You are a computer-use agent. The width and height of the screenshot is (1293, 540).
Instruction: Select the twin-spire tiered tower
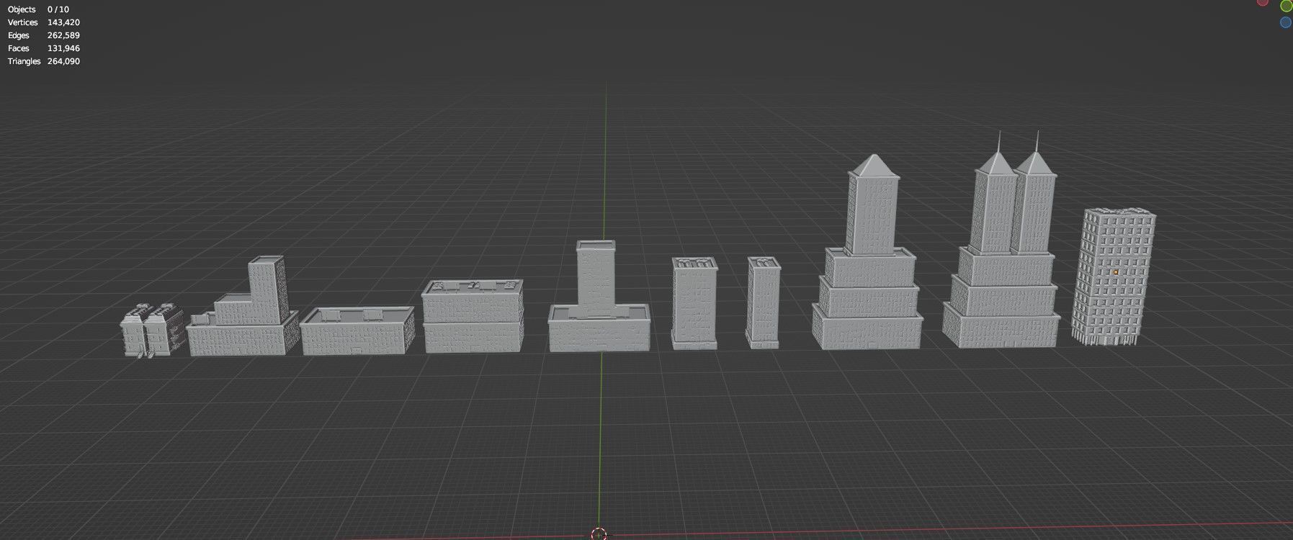tap(1001, 240)
